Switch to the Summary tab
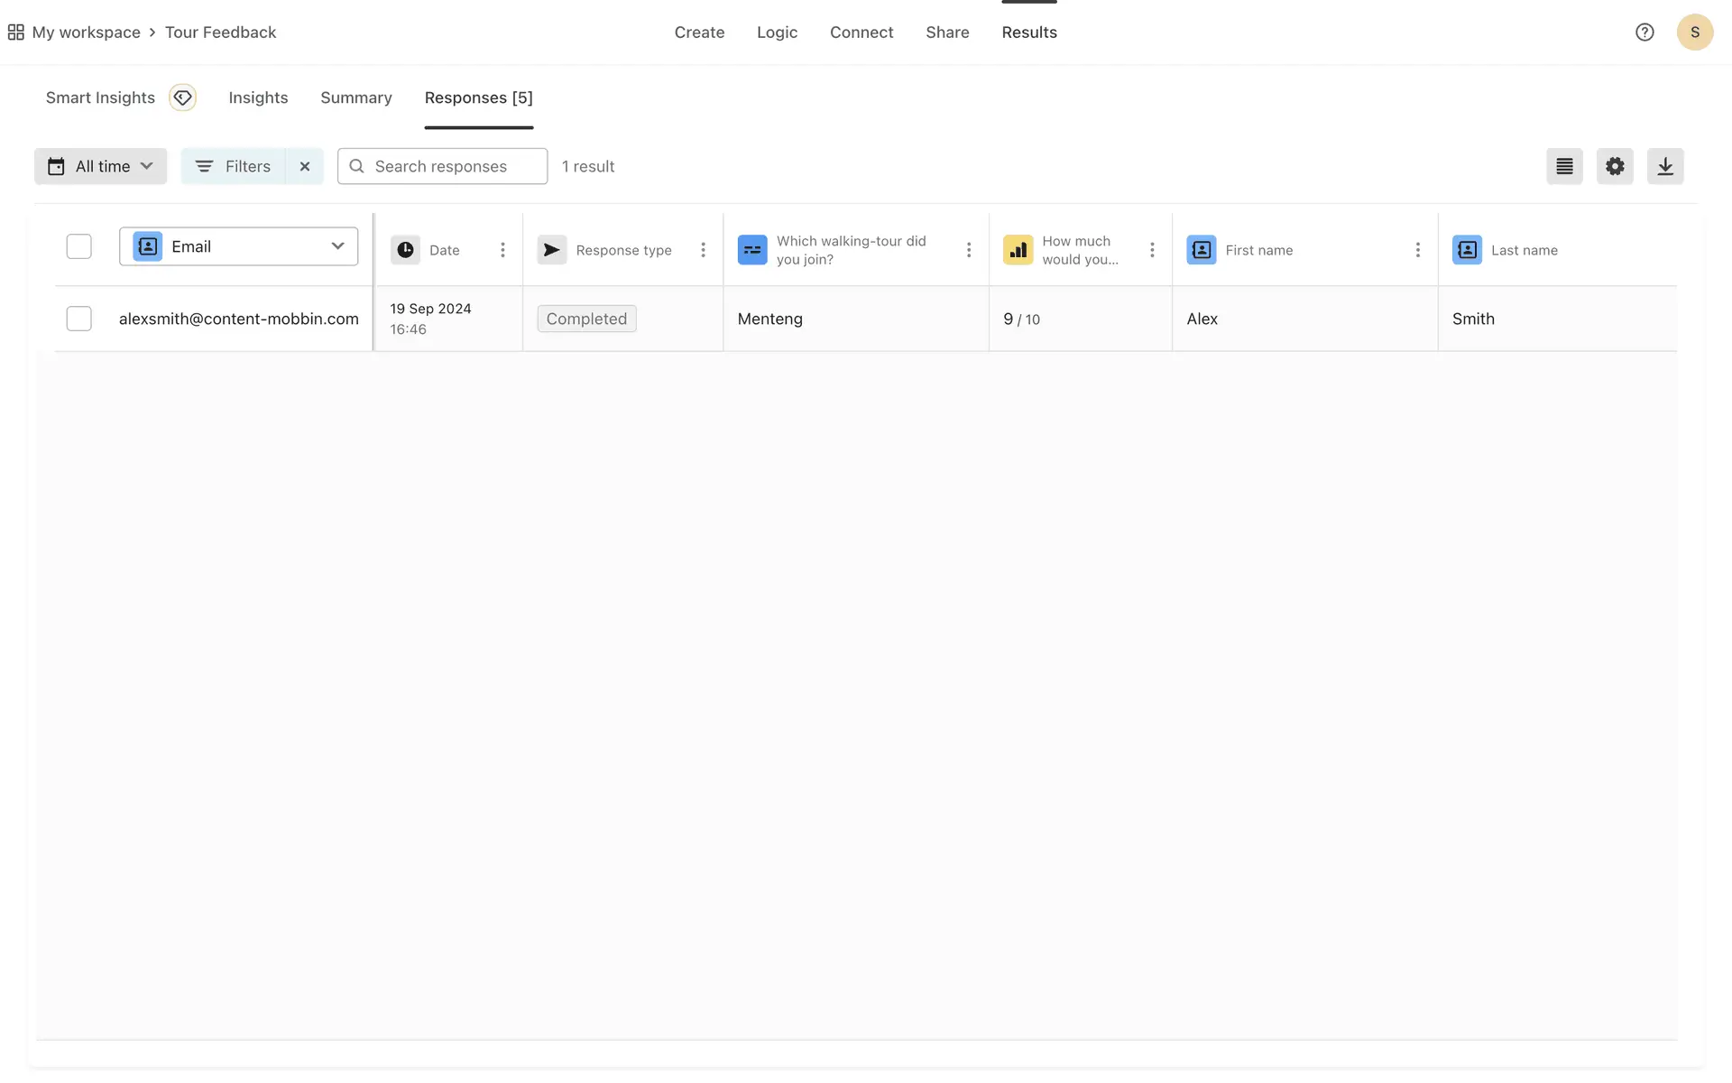This screenshot has width=1732, height=1083. point(355,97)
